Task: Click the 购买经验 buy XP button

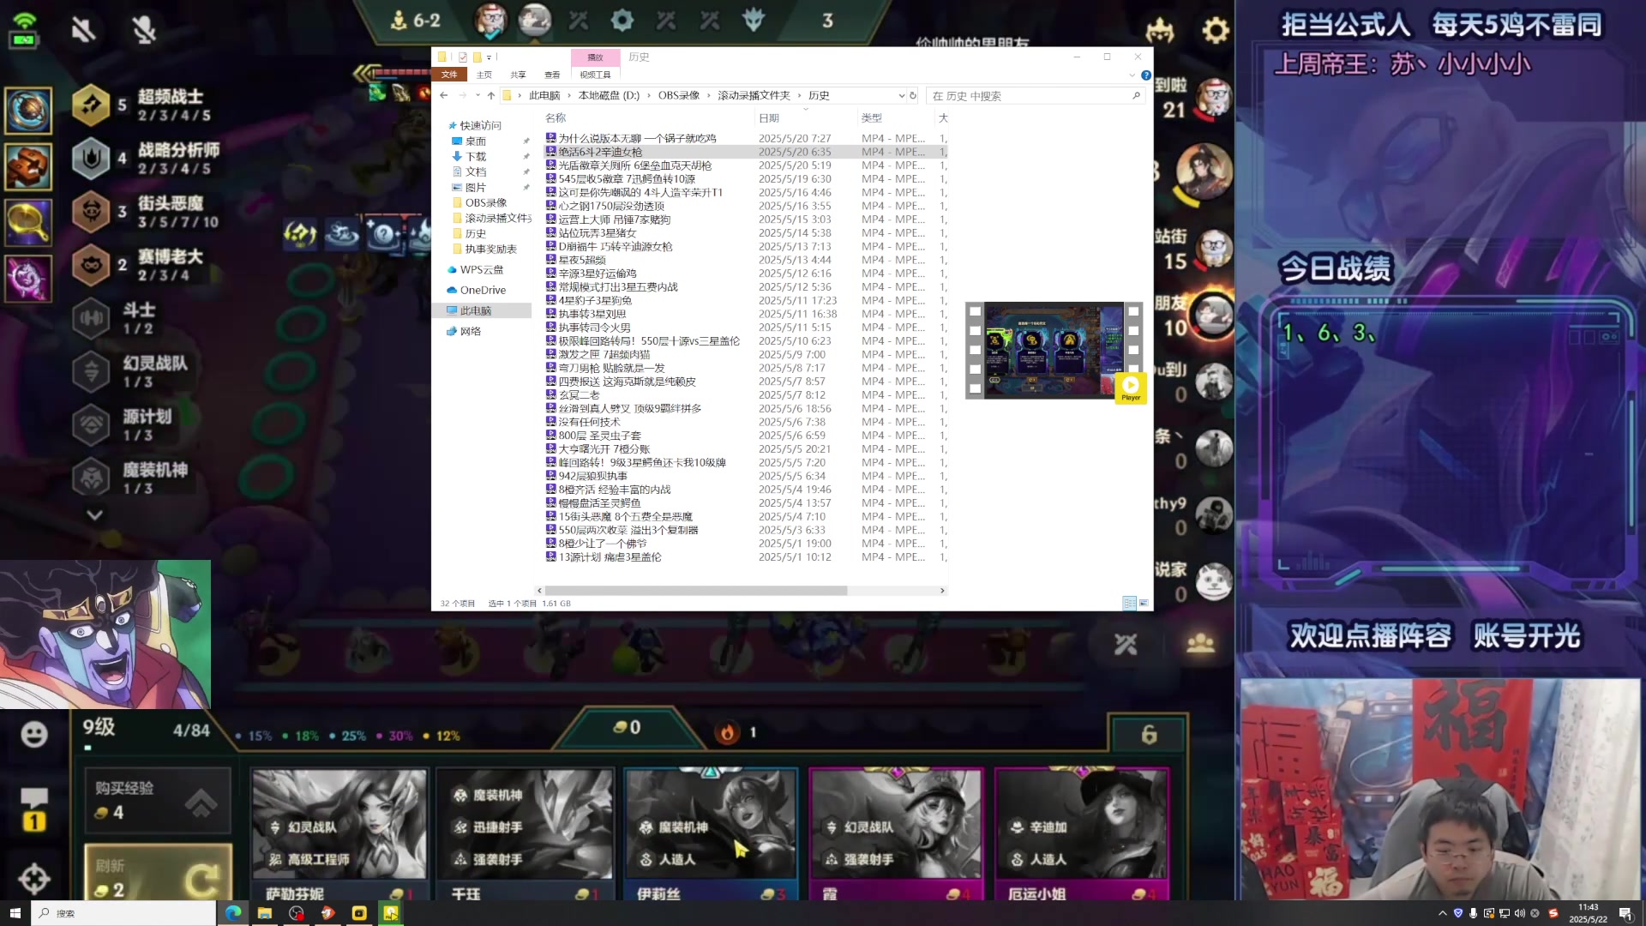Action: [x=158, y=801]
